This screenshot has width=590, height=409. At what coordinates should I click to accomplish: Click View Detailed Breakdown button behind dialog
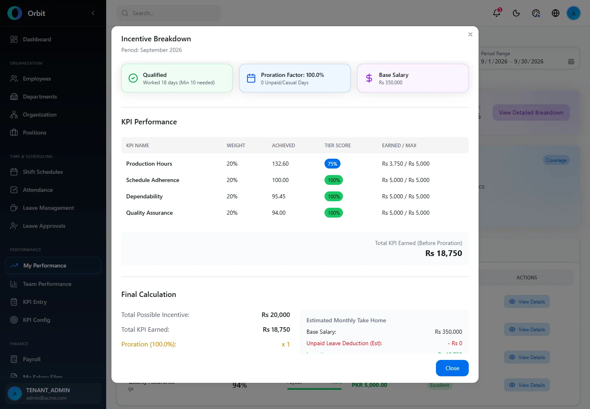coord(531,112)
